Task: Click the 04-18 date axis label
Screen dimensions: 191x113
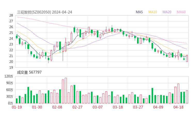Action: point(178,107)
